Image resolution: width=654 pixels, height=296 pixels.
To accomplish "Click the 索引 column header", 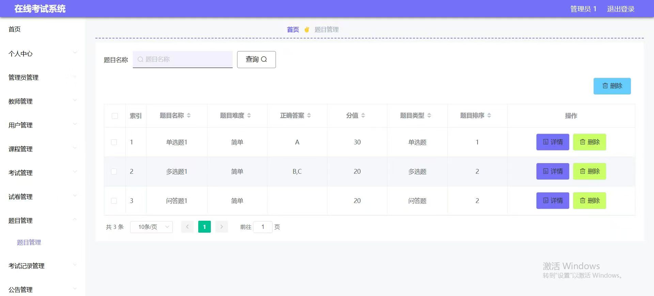I will [136, 116].
